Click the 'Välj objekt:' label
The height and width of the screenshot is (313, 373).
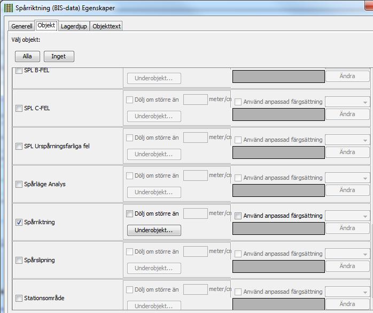(x=26, y=40)
